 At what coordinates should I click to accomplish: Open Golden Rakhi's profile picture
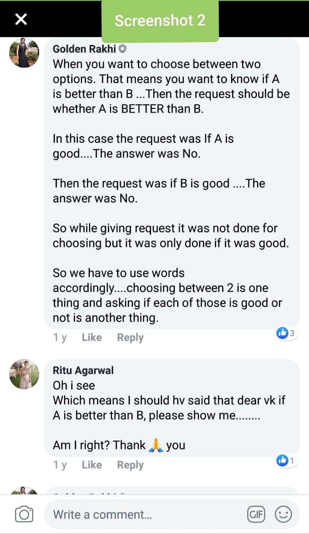pos(24,53)
